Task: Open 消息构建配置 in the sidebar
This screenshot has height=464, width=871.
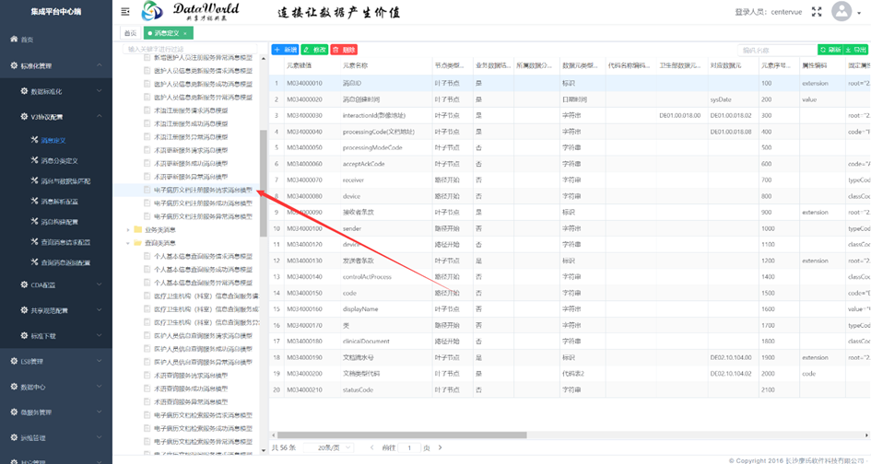Action: tap(59, 222)
